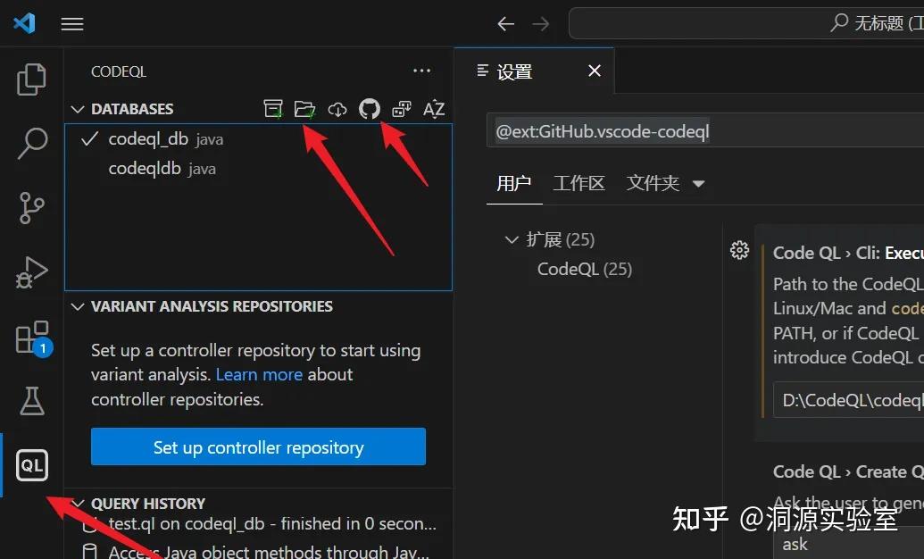Switch to the 工作区 settings tab
The height and width of the screenshot is (559, 924).
point(579,183)
